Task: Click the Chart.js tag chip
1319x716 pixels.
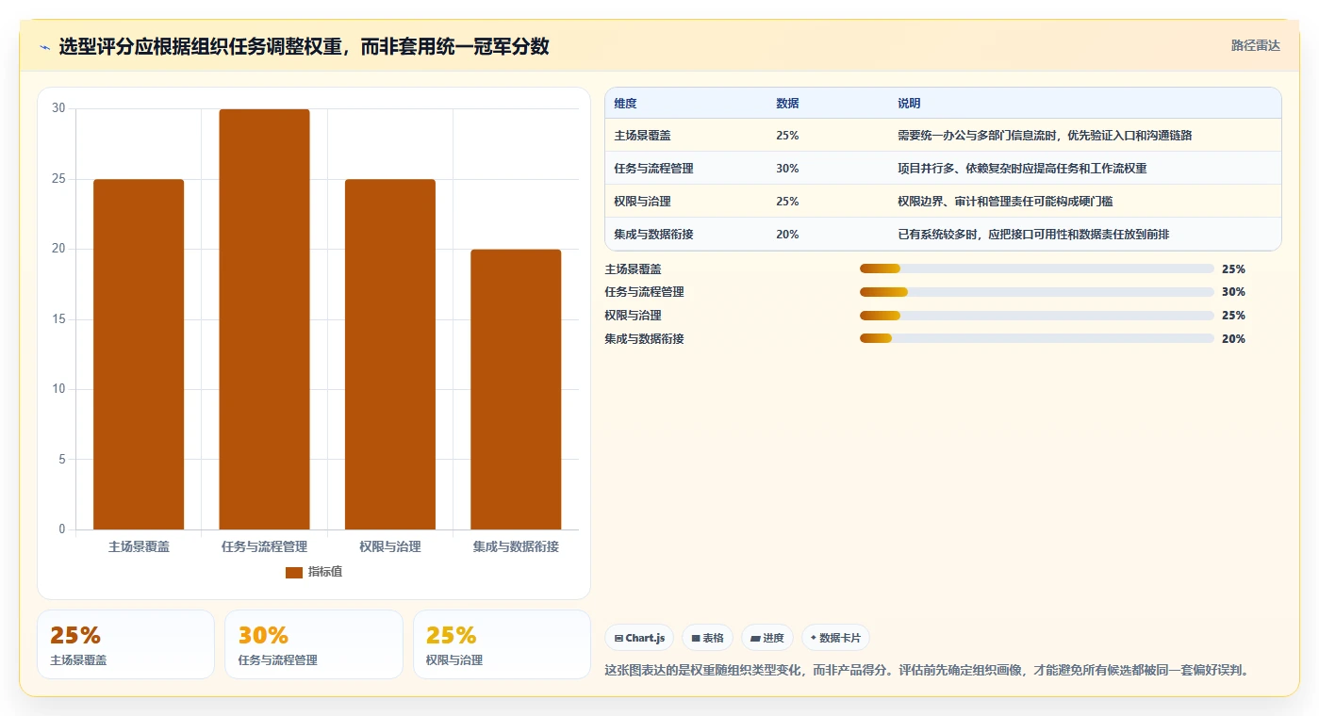Action: pos(639,638)
